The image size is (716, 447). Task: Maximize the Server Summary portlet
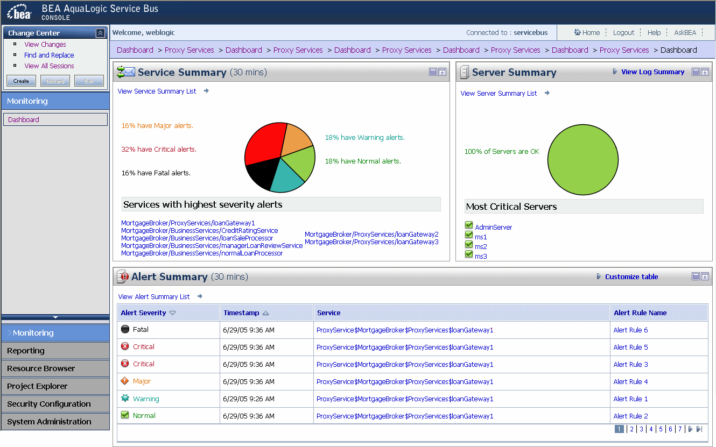click(x=705, y=72)
